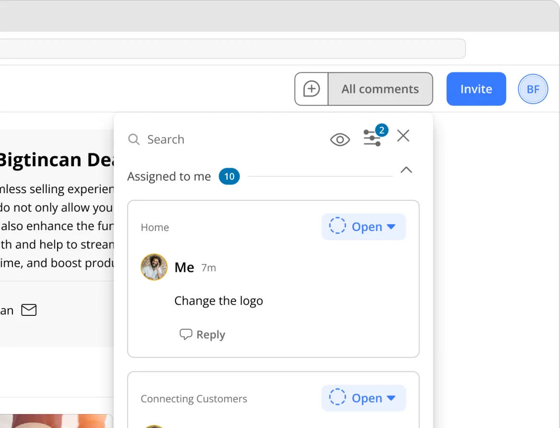
Task: Click the blue Invite button
Action: [x=476, y=89]
